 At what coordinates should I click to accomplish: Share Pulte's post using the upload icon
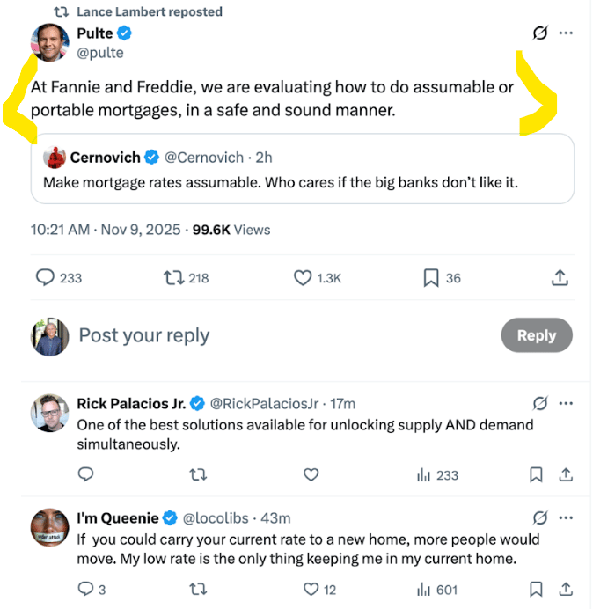[559, 278]
